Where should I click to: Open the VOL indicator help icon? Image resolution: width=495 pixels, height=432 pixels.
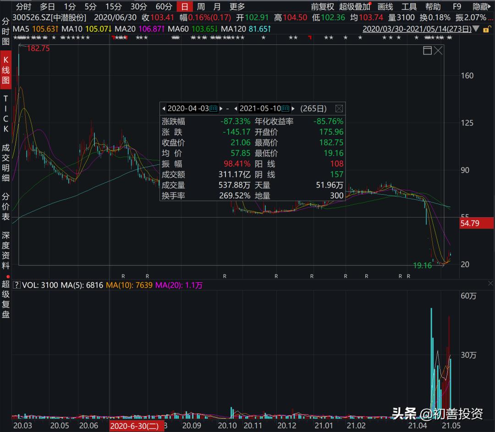[x=16, y=285]
